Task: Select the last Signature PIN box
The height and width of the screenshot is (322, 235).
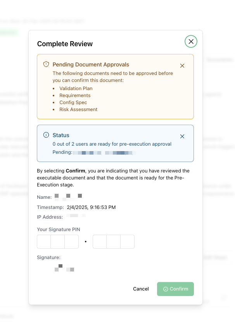Action: [127, 242]
